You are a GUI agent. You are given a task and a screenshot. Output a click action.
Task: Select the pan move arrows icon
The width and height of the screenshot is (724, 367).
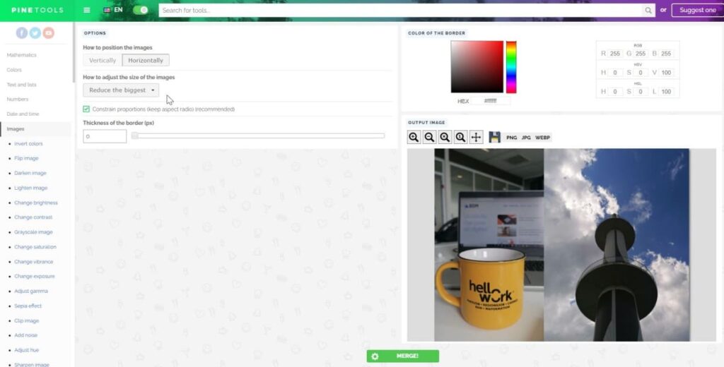tap(476, 137)
